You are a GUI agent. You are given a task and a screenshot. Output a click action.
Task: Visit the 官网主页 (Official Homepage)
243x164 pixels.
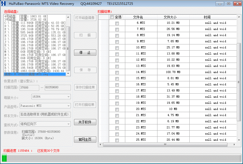point(85,139)
